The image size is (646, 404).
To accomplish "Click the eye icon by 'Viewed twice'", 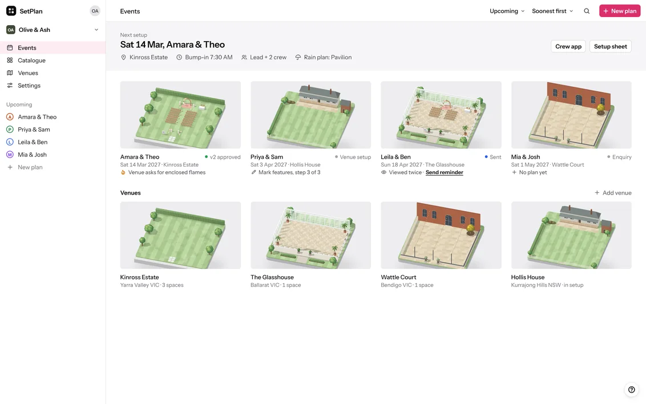I will tap(383, 172).
